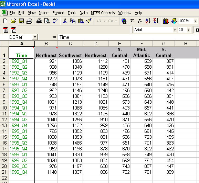
Task: Open a file with the Open folder icon
Action: pos(13,21)
